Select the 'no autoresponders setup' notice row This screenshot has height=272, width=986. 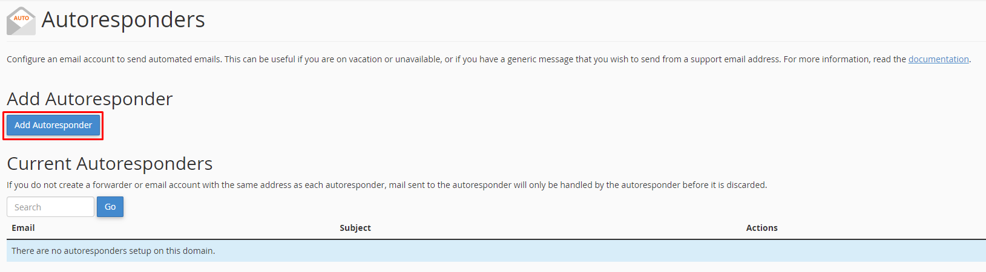(x=496, y=251)
